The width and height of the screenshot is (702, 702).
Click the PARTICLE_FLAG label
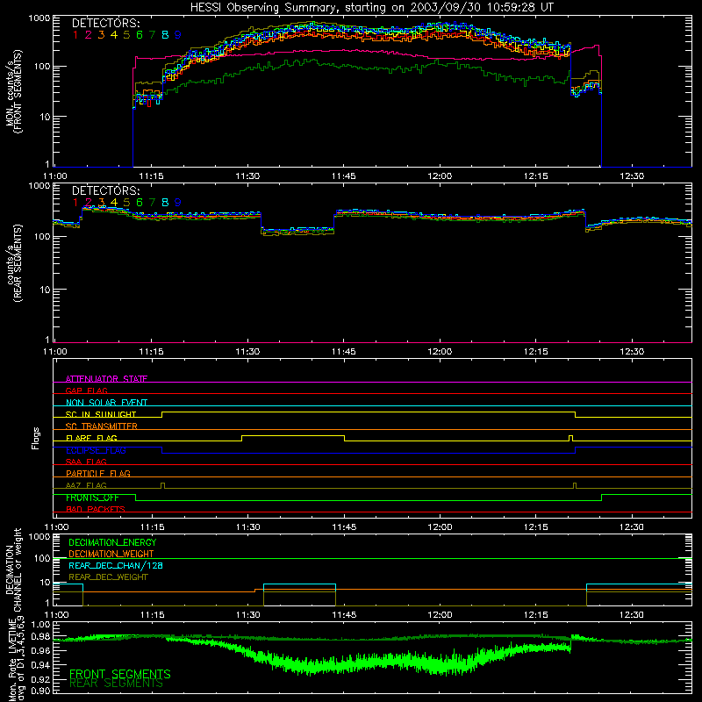[98, 473]
